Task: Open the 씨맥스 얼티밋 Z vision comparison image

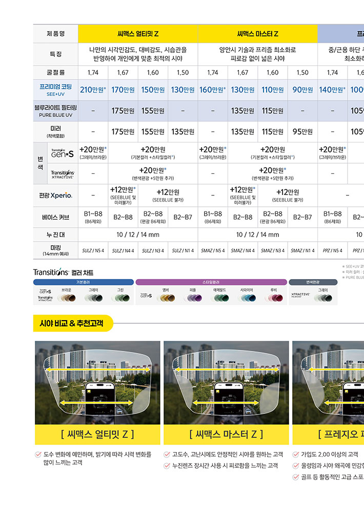Action: click(x=97, y=383)
